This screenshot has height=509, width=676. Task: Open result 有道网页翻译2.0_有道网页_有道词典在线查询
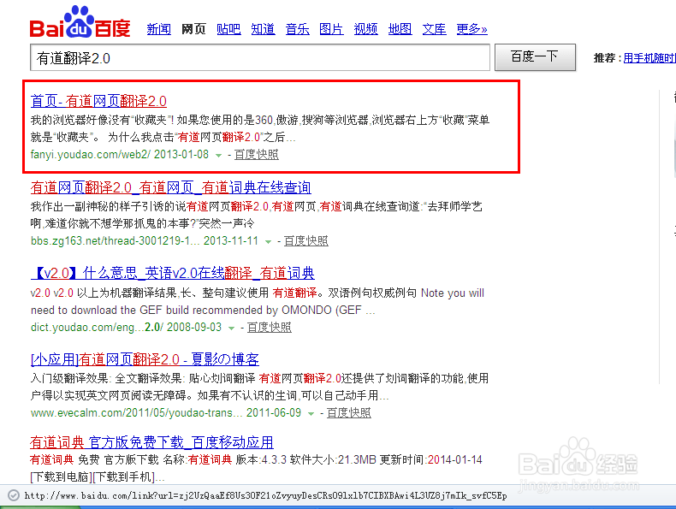click(x=171, y=187)
